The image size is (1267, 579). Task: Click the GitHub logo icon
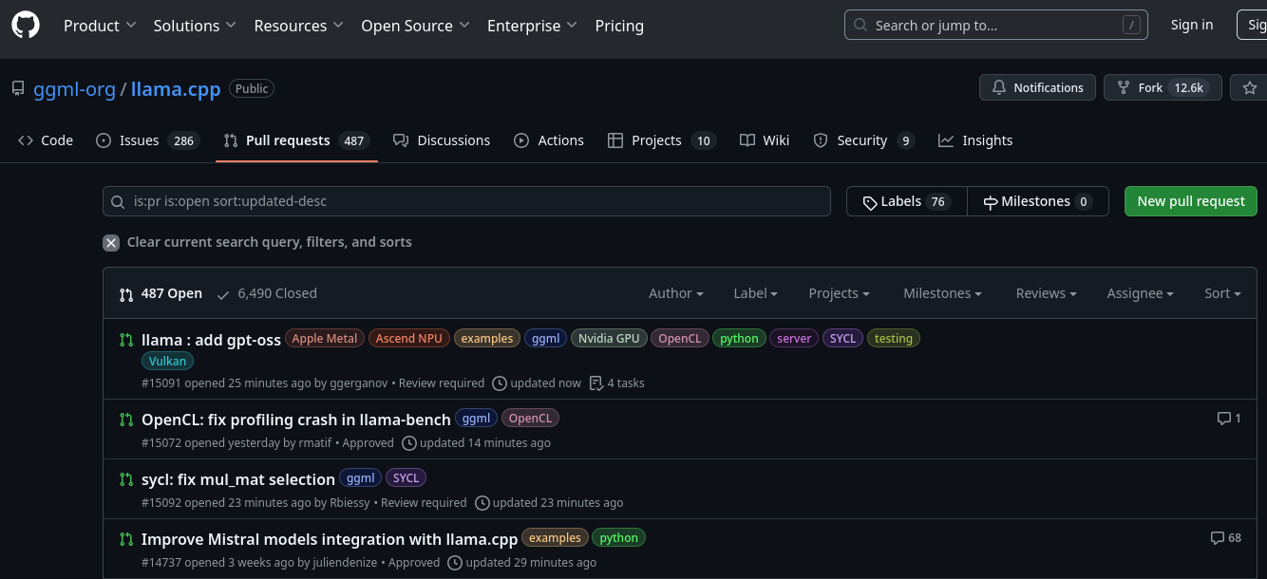point(26,25)
